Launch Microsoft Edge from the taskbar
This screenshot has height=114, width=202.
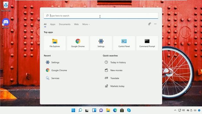(115, 110)
